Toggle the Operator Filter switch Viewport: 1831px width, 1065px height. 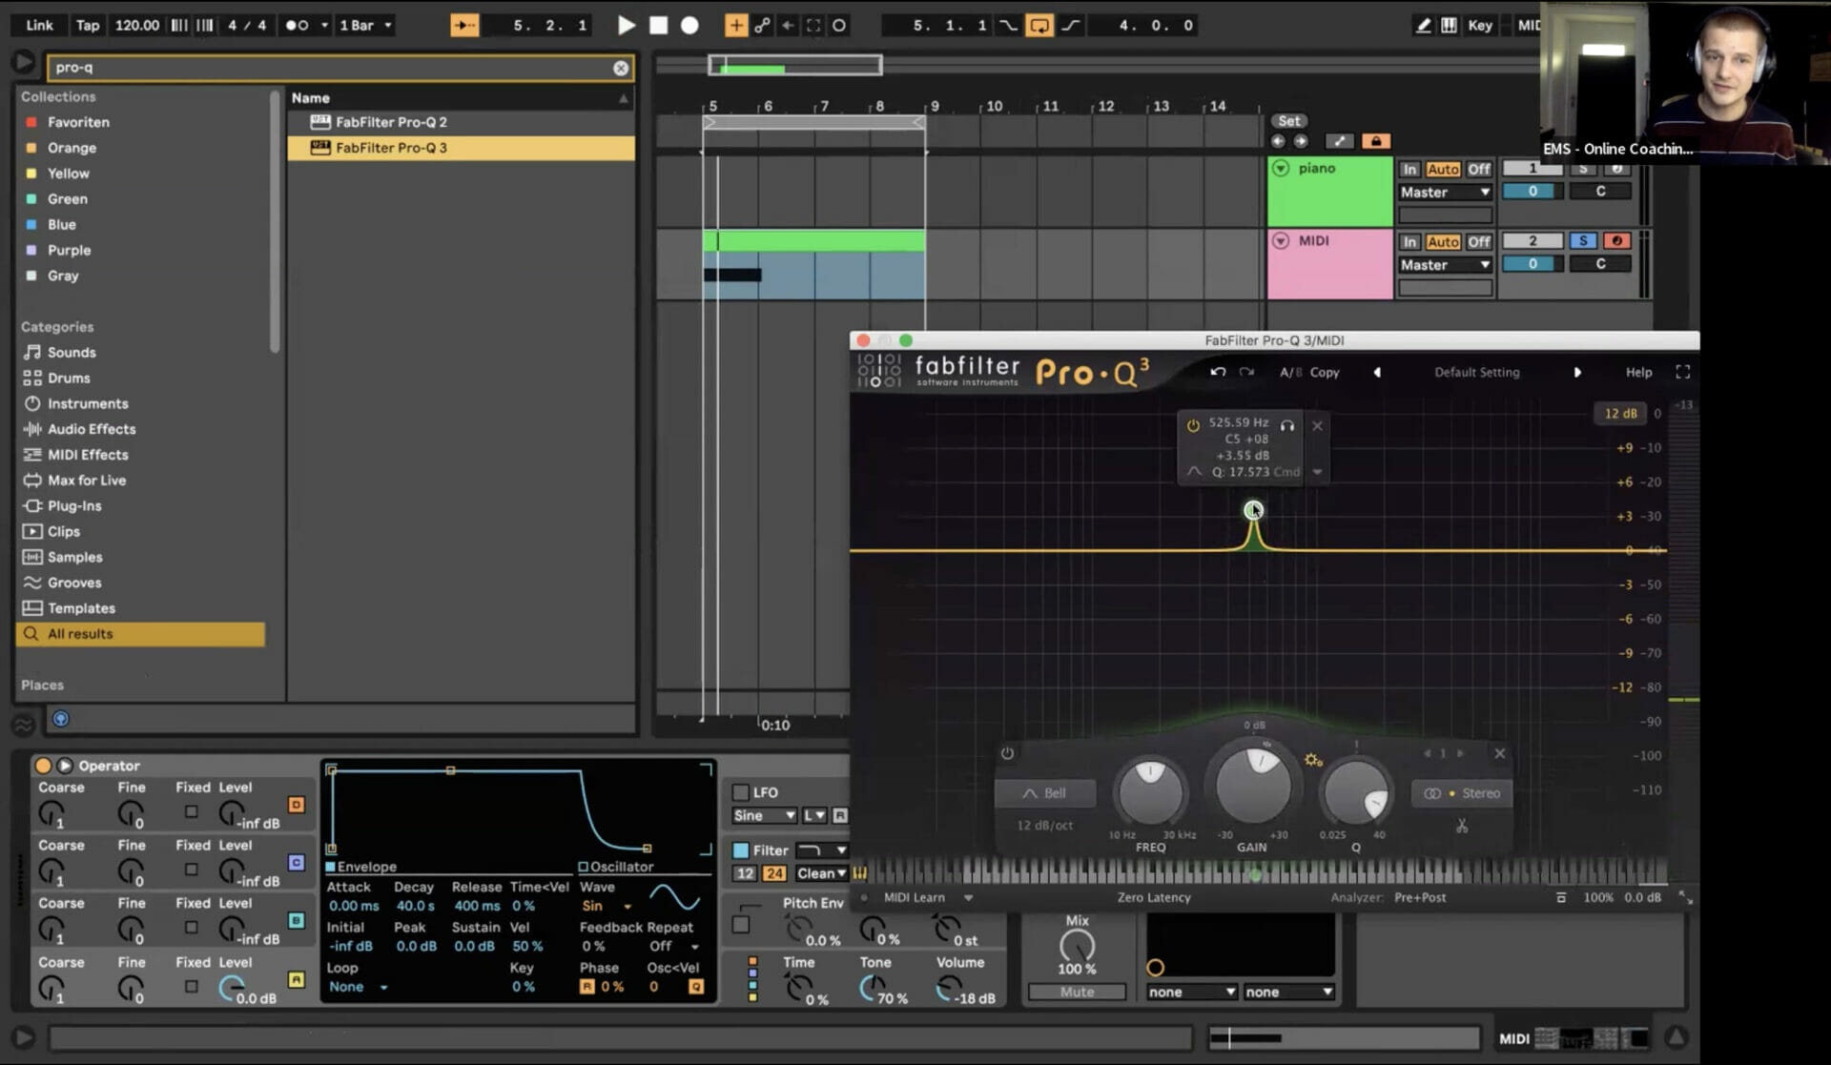(x=740, y=850)
